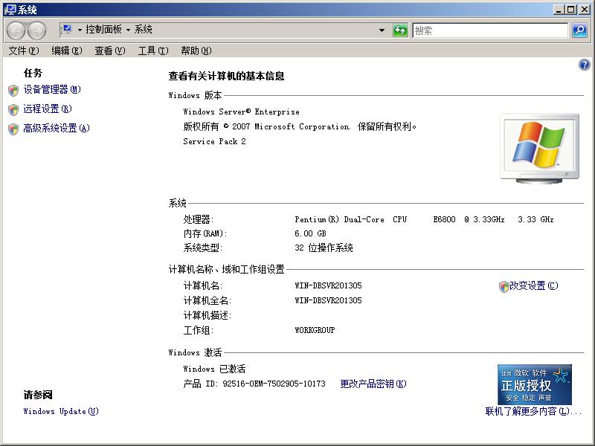The height and width of the screenshot is (446, 595).
Task: Open dropdown arrow before 控制面板 breadcrumb
Action: (80, 30)
